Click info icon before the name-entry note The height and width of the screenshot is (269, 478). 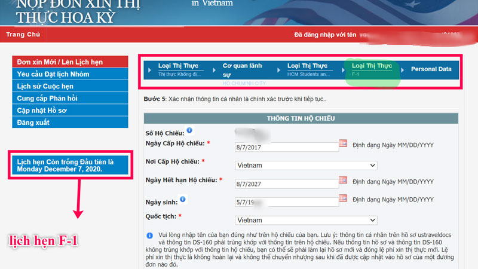point(149,235)
